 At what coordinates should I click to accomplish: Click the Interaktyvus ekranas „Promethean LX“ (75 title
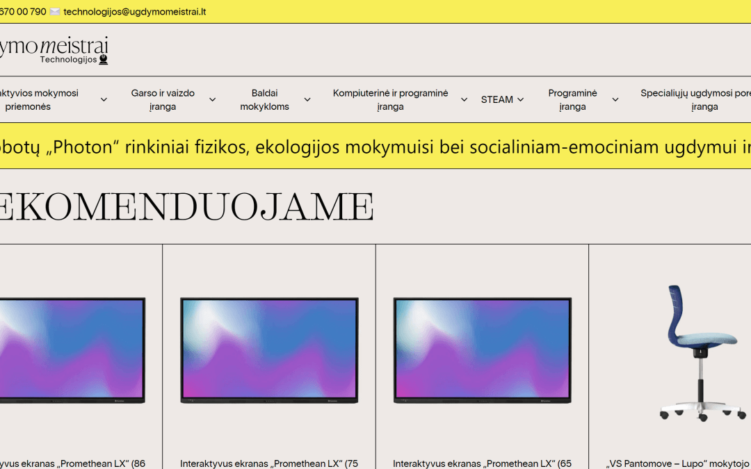269,463
